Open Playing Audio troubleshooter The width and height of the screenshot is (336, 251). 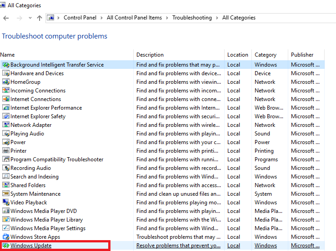point(27,134)
